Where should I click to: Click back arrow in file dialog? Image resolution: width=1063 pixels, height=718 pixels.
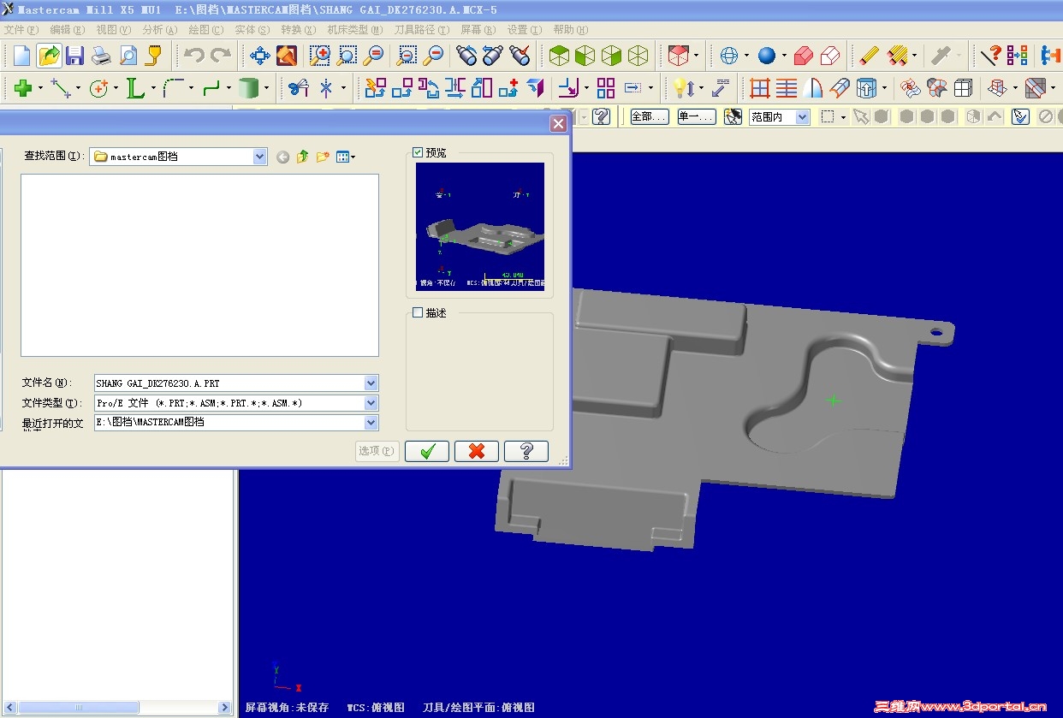pos(283,157)
